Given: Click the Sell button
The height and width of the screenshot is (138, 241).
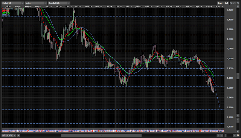Looking at the screenshot, I should pos(226,3).
